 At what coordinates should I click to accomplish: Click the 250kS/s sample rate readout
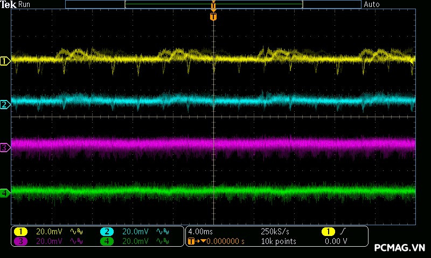[x=274, y=231]
